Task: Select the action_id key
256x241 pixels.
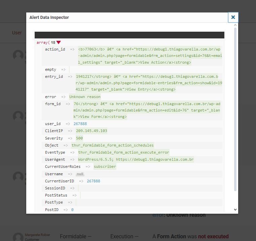Action: pyautogui.click(x=55, y=49)
